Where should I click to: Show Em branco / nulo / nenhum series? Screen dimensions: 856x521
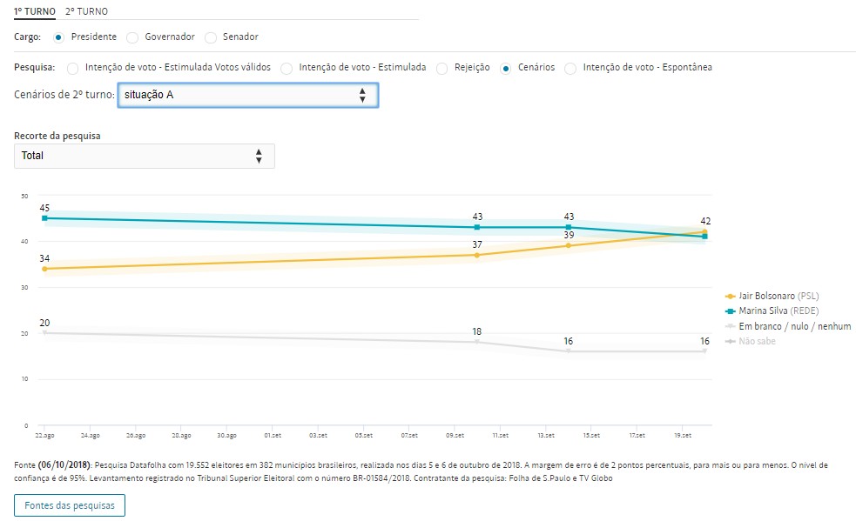click(788, 326)
